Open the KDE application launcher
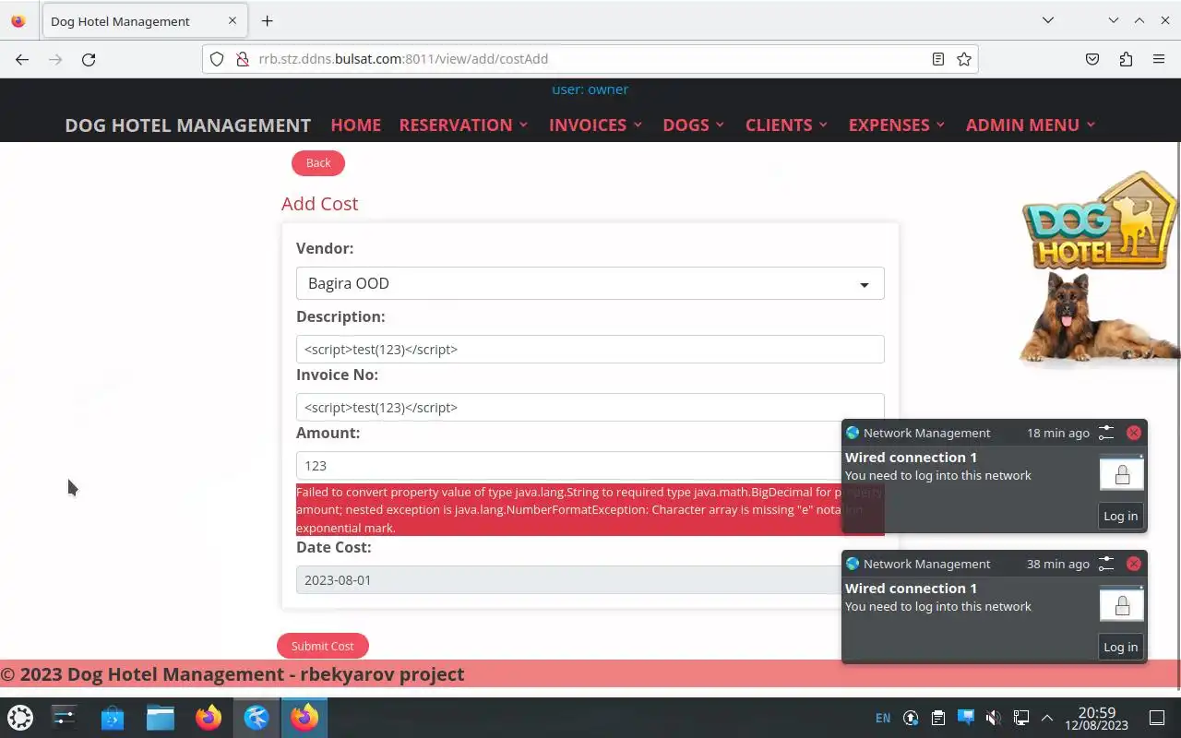 click(20, 718)
